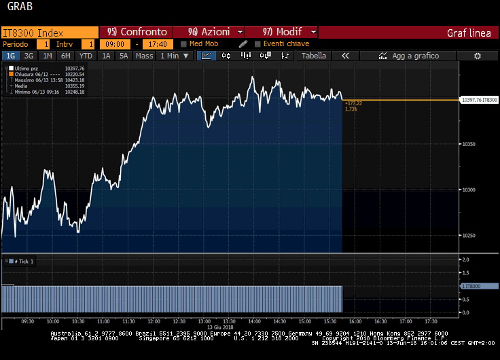Click the Agg a grafico button

pyautogui.click(x=408, y=56)
